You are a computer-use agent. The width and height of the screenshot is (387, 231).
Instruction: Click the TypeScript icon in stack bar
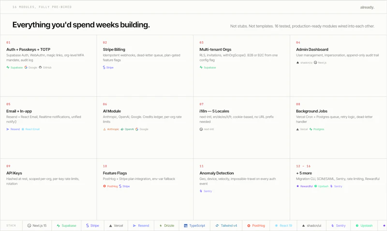pos(186,226)
